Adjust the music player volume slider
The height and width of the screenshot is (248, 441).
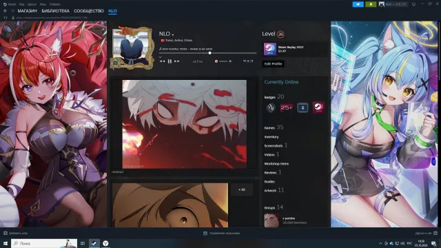click(223, 61)
